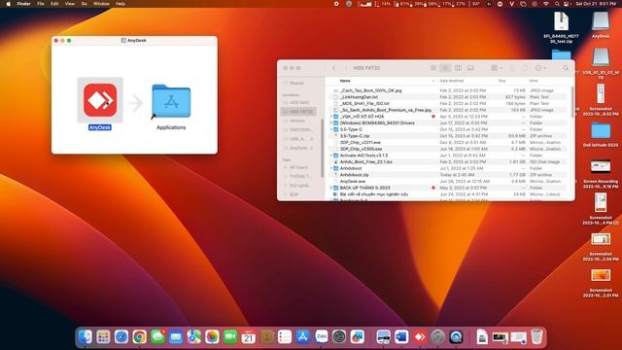
Task: Expand the 3.5-Type-C folder
Action: pos(331,129)
